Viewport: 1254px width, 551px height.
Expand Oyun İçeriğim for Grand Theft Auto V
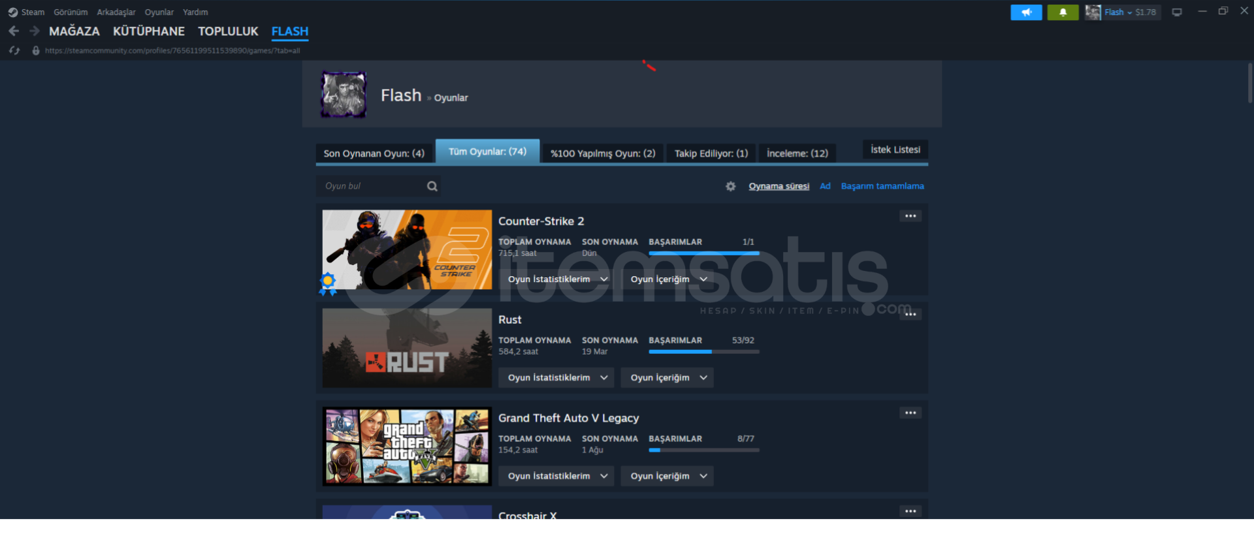coord(667,476)
